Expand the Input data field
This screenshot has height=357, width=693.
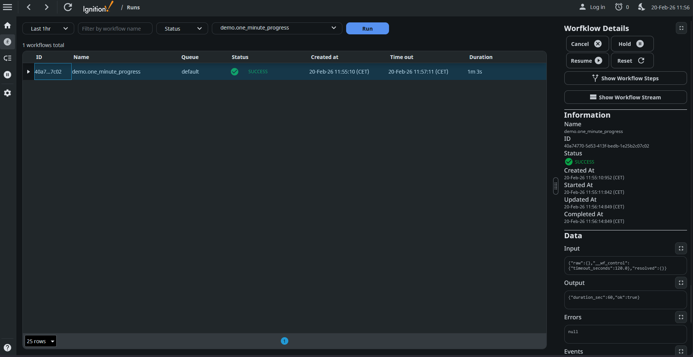coord(681,248)
